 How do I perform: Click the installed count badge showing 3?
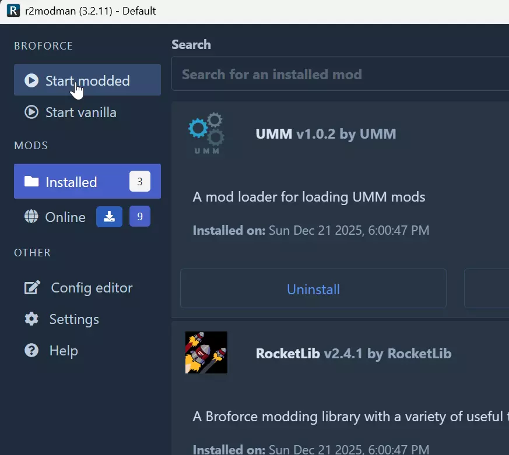pos(140,181)
